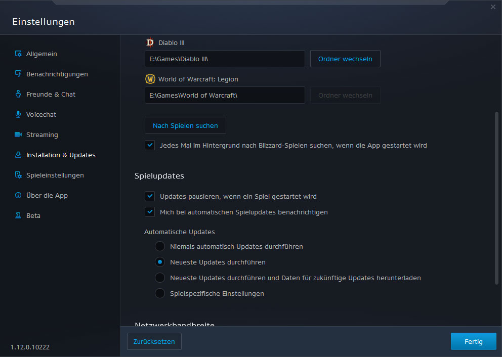The height and width of the screenshot is (357, 502).
Task: Click the Voicechat microphone icon
Action: click(x=18, y=114)
